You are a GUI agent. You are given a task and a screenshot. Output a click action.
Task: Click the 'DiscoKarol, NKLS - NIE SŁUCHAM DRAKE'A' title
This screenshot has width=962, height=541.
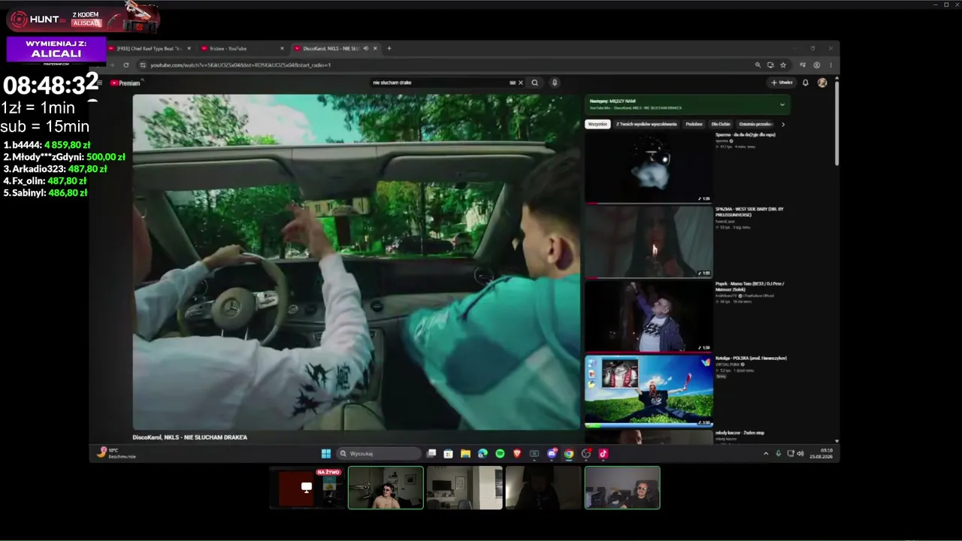[190, 437]
